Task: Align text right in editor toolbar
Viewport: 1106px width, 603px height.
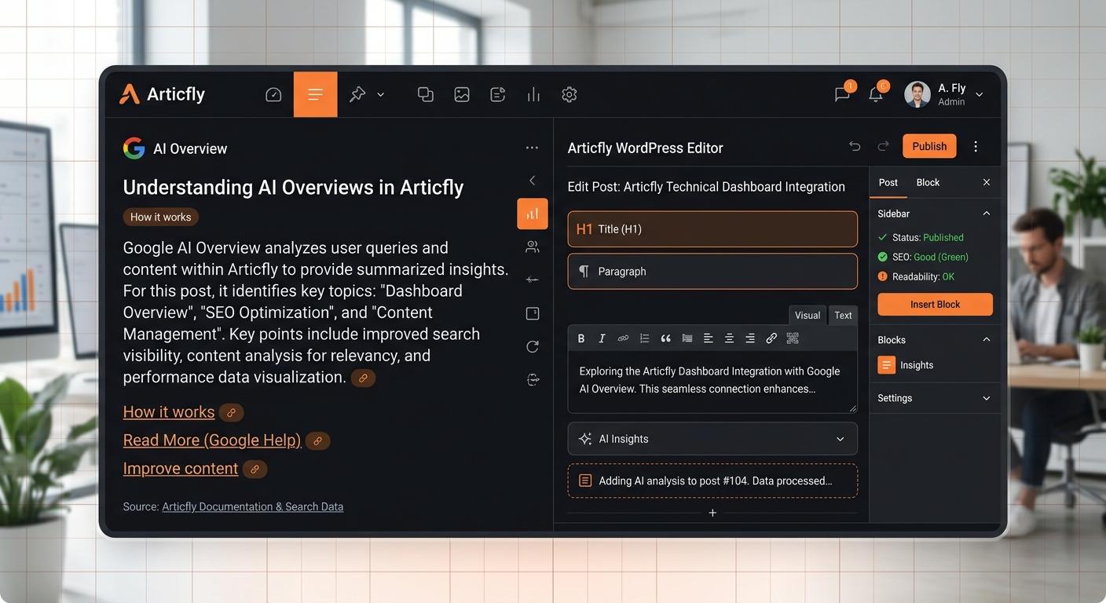Action: point(750,338)
